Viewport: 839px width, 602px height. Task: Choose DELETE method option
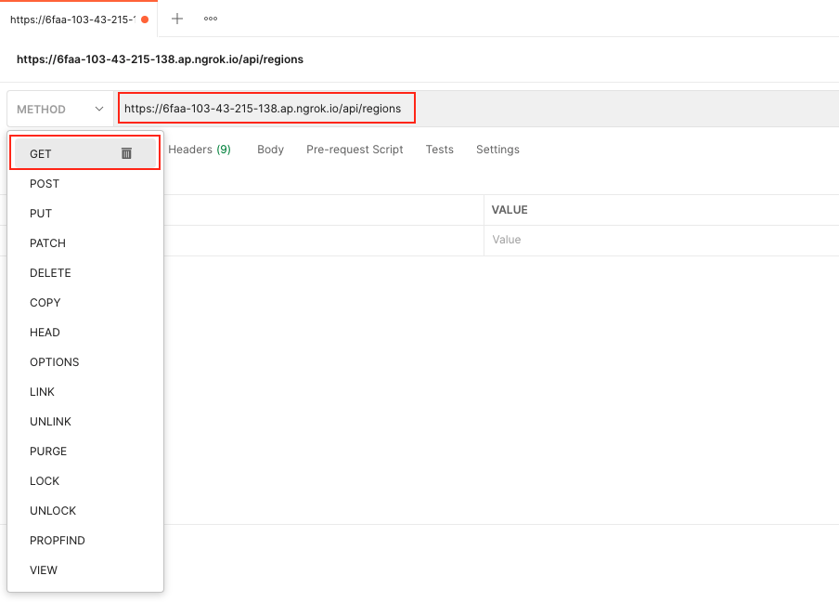pos(50,273)
